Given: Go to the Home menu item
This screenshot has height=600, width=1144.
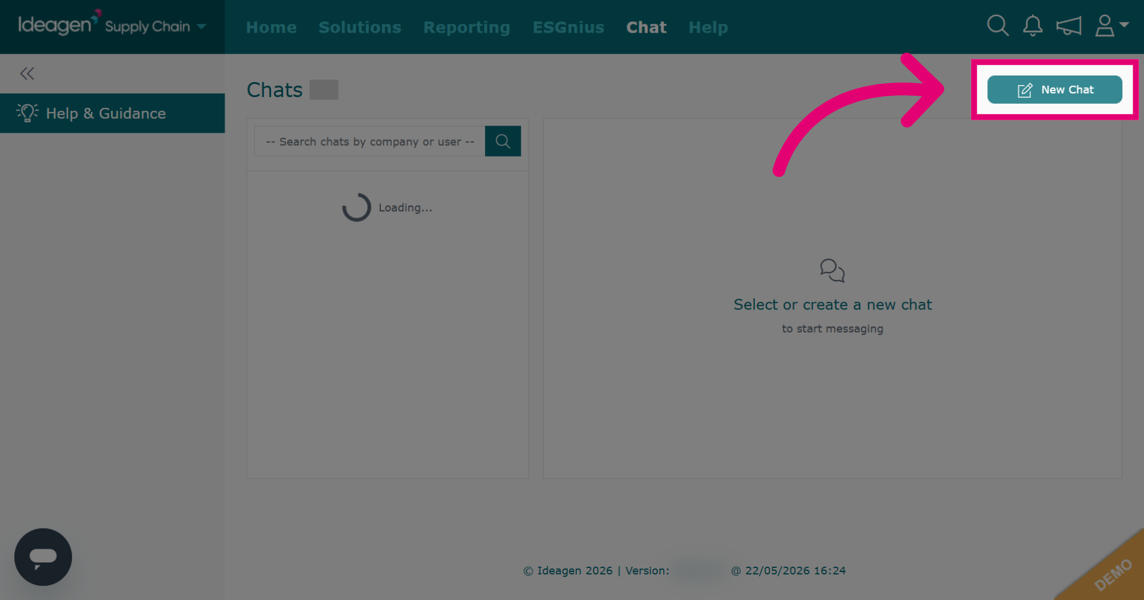Looking at the screenshot, I should click(x=271, y=27).
